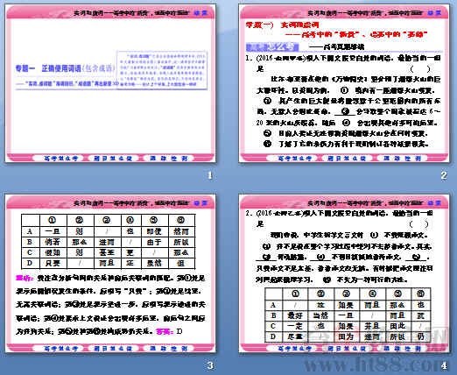
Task: Click the 目录 link on slide 2 header
Action: point(434,13)
